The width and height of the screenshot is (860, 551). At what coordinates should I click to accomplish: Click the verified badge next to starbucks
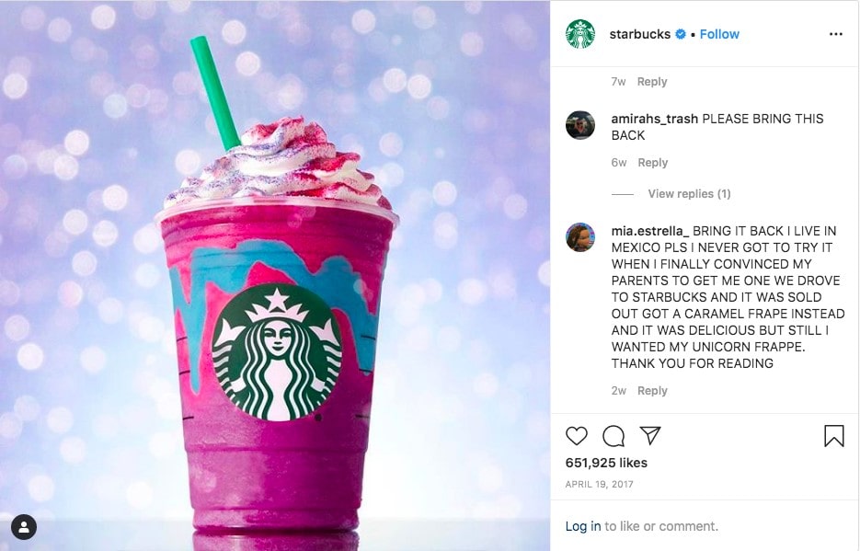pos(680,34)
